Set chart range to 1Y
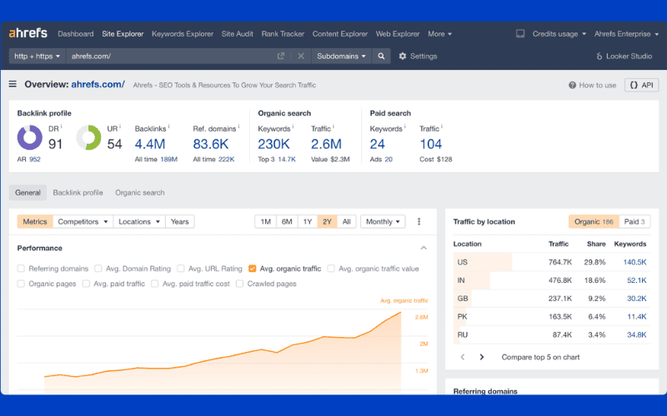The image size is (667, 416). click(308, 221)
